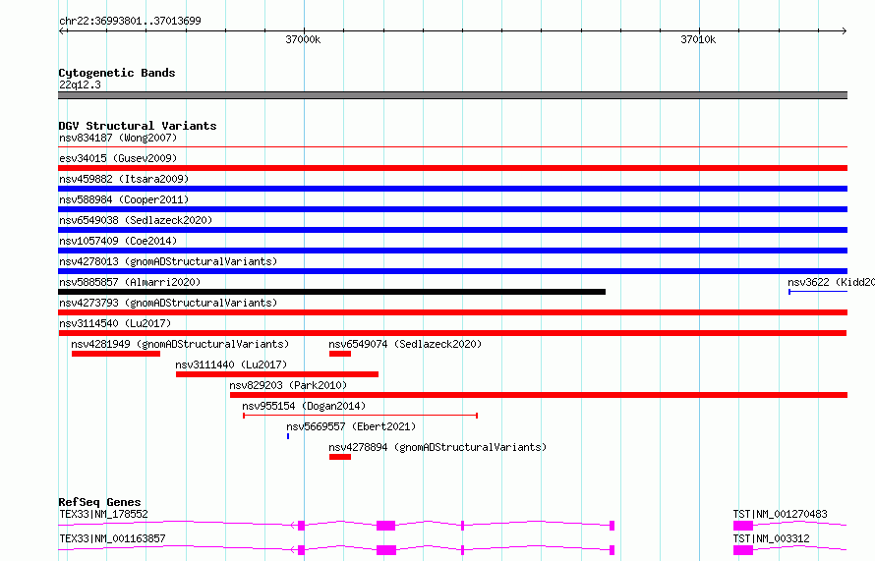Click the Cytogenetic Bands track title
The image size is (875, 561).
point(117,73)
